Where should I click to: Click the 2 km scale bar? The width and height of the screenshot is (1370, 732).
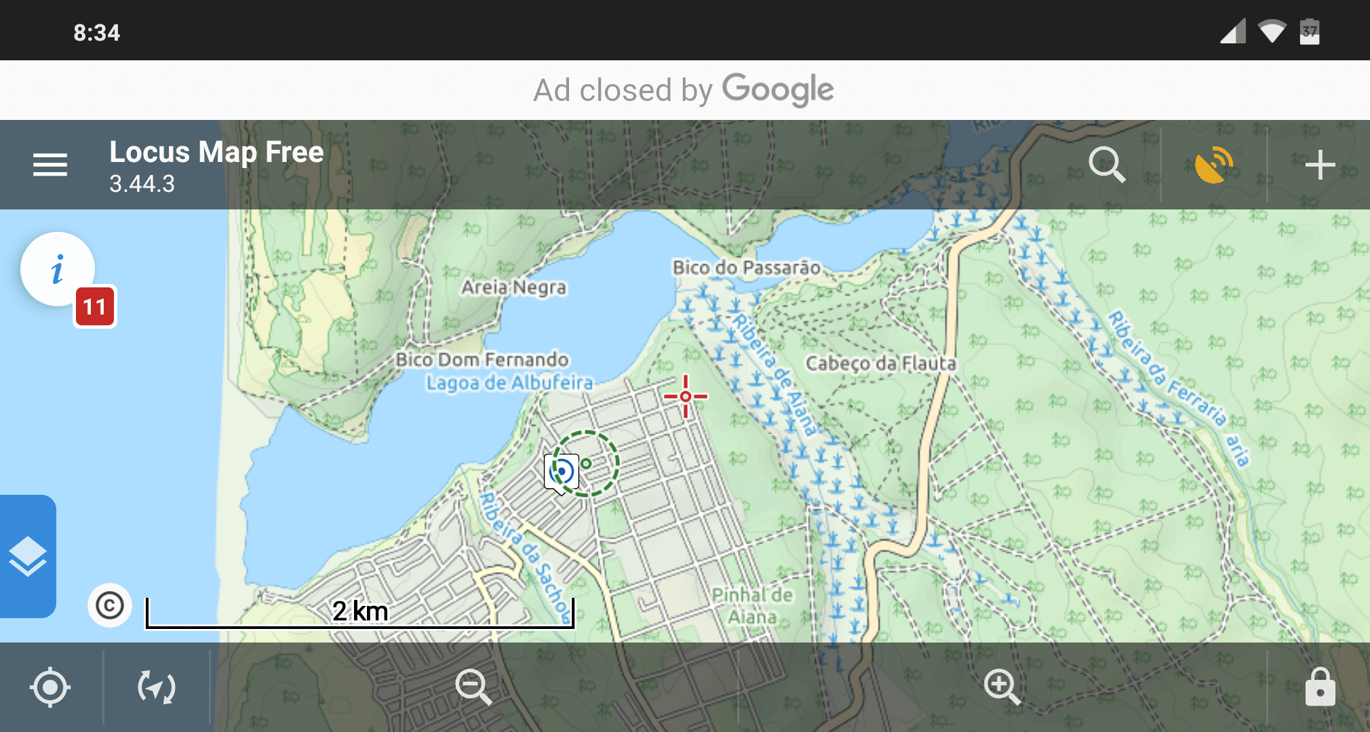click(x=360, y=613)
